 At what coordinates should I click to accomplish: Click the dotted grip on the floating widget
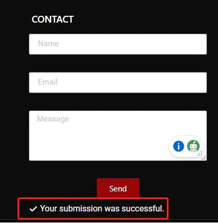200,154
